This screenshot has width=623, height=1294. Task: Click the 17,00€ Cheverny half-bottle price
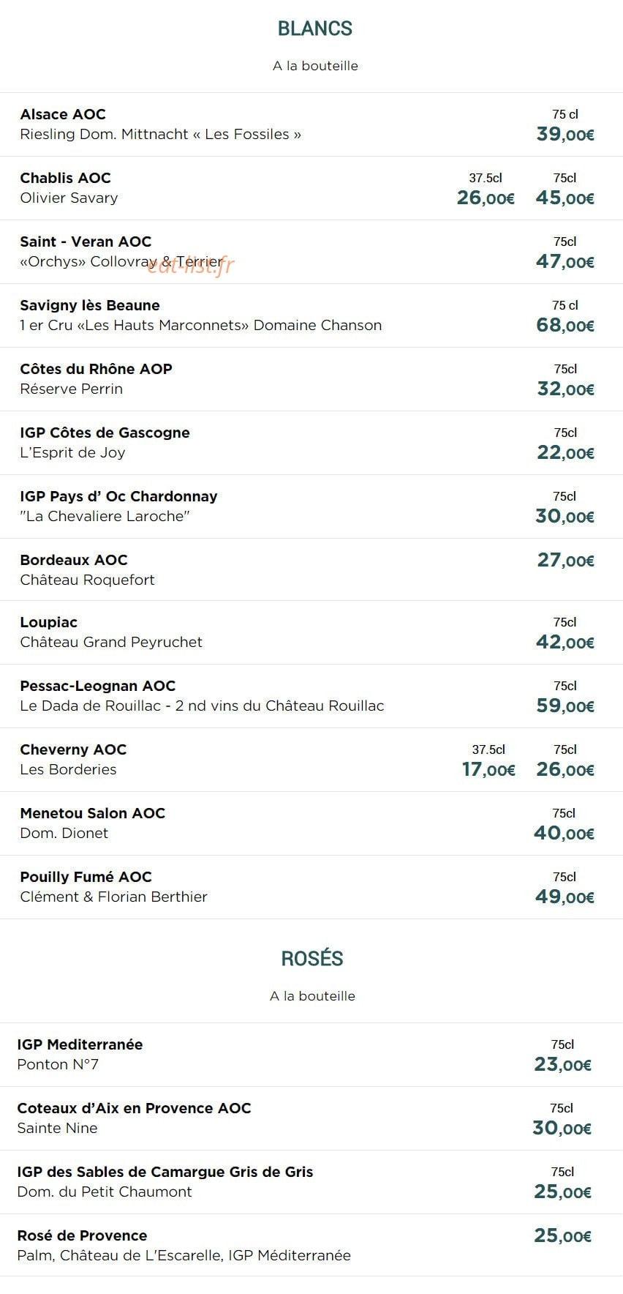[488, 769]
